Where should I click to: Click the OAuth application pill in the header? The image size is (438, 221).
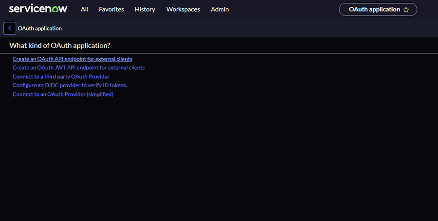tap(378, 10)
